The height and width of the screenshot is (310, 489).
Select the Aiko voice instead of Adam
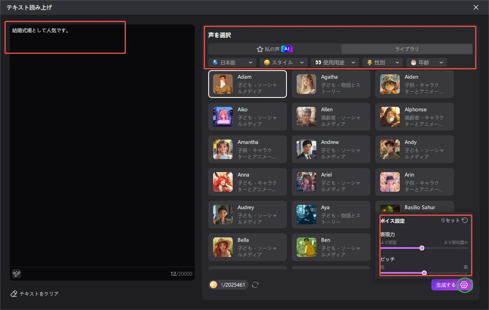pos(247,117)
